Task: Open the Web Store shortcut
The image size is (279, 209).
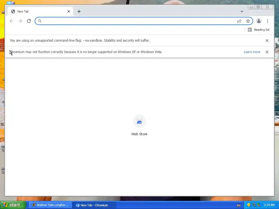Action: [139, 125]
